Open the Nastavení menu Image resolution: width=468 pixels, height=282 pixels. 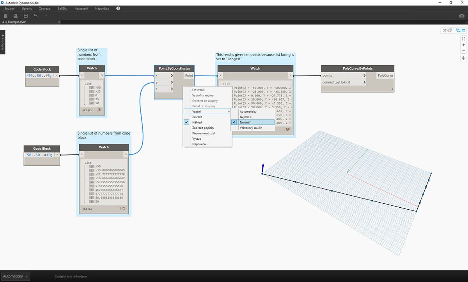[81, 8]
